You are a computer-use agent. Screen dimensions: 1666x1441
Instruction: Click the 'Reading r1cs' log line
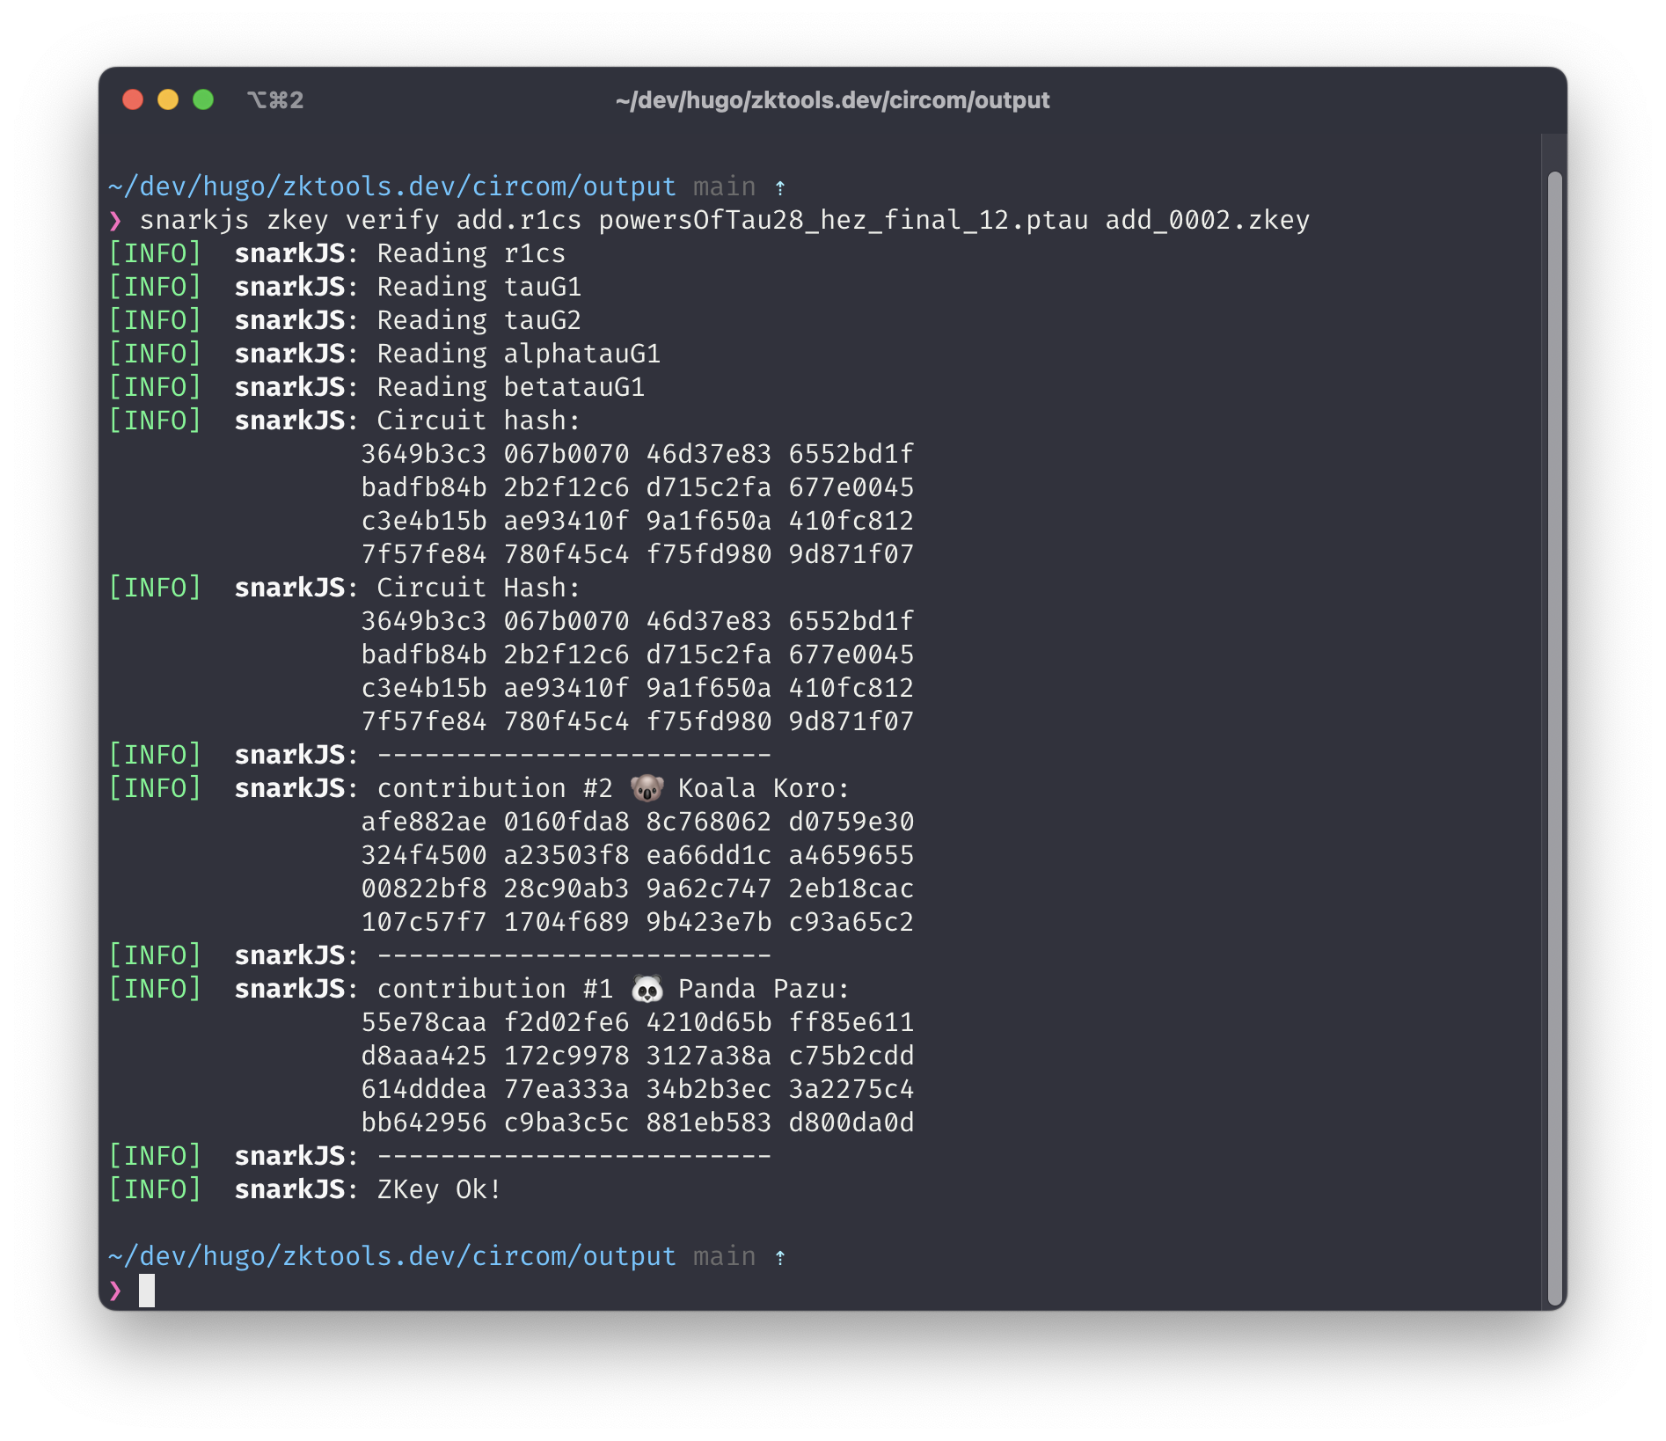471,253
